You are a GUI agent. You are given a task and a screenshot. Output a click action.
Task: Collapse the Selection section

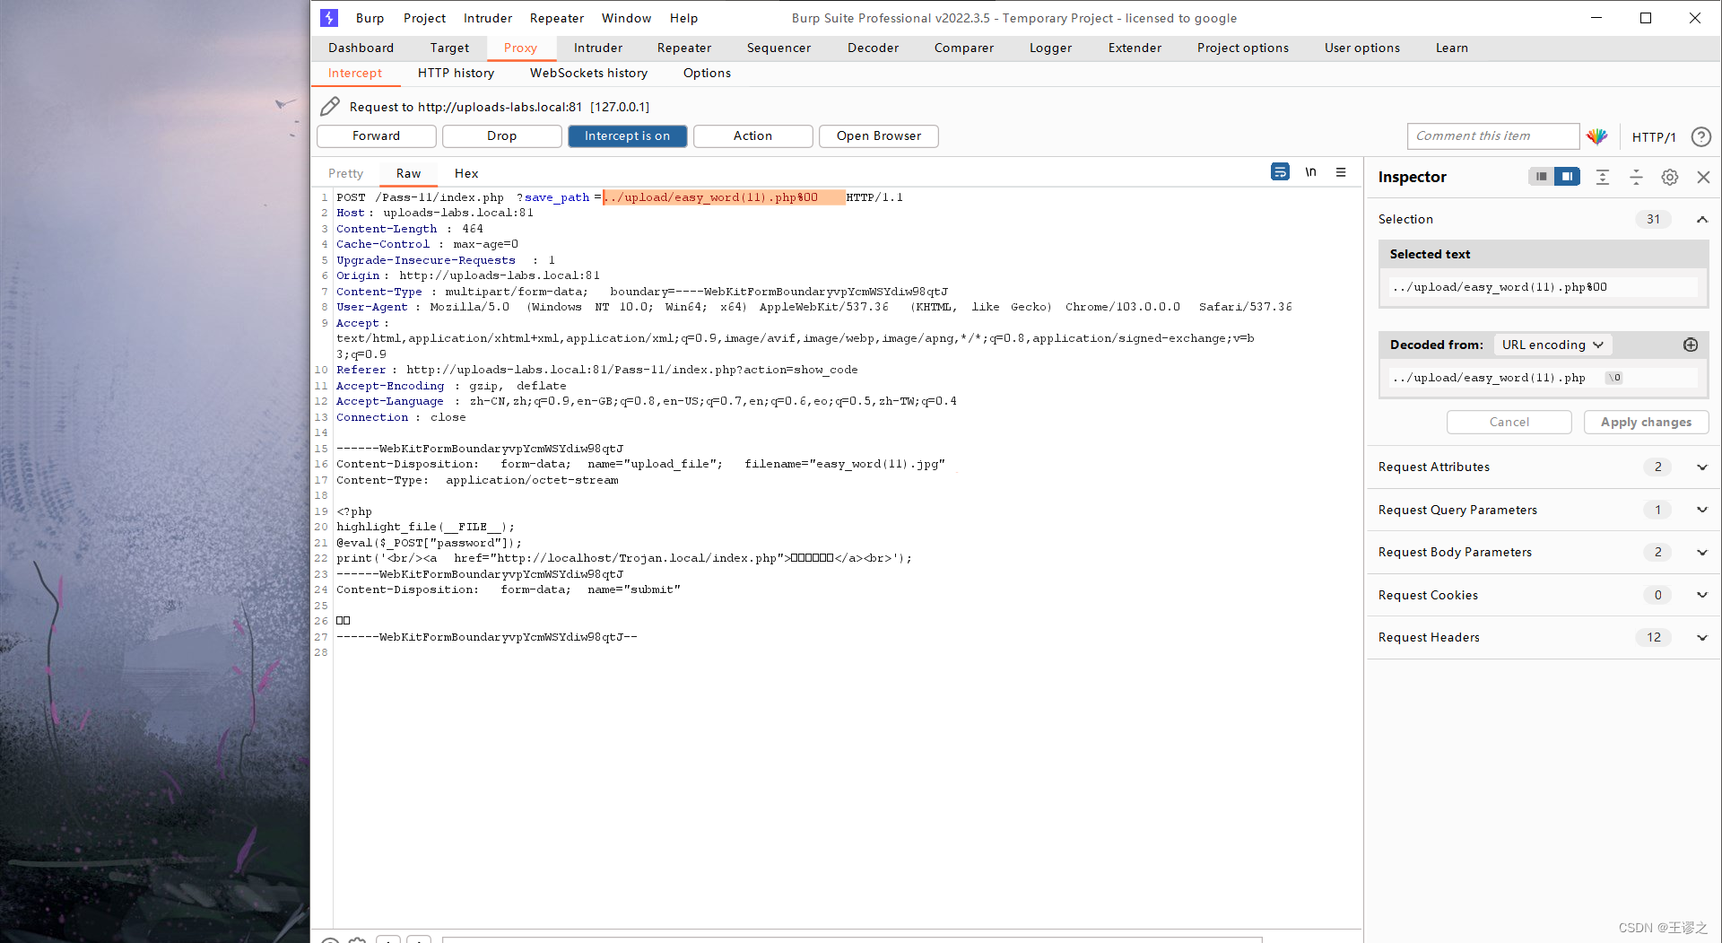(1701, 219)
